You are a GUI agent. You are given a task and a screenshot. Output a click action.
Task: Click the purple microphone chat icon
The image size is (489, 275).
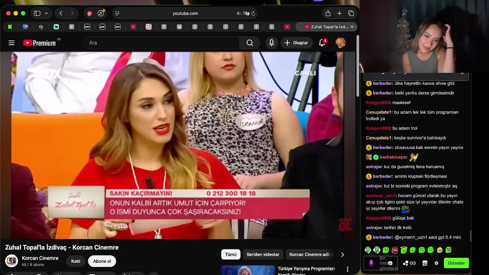coord(371,263)
